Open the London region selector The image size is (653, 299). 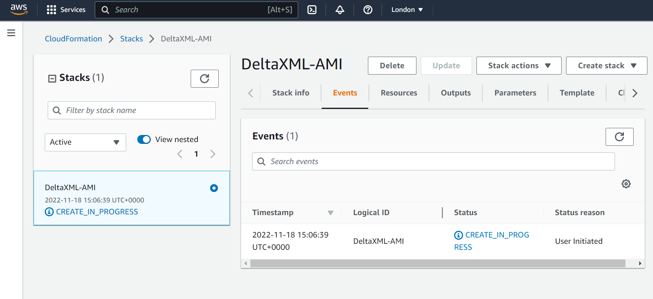(407, 10)
